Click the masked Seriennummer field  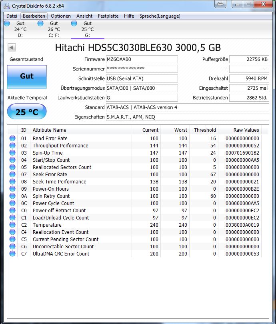(x=142, y=69)
